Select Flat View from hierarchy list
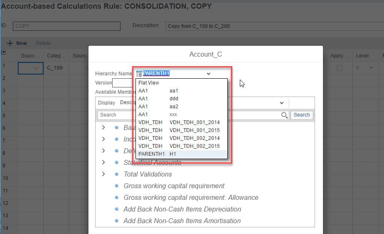384x234 pixels. (x=149, y=83)
